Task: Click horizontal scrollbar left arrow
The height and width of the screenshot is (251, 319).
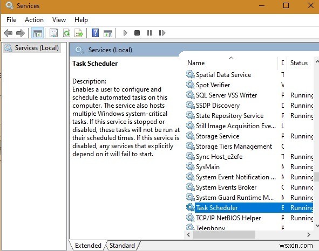Action: [x=188, y=234]
